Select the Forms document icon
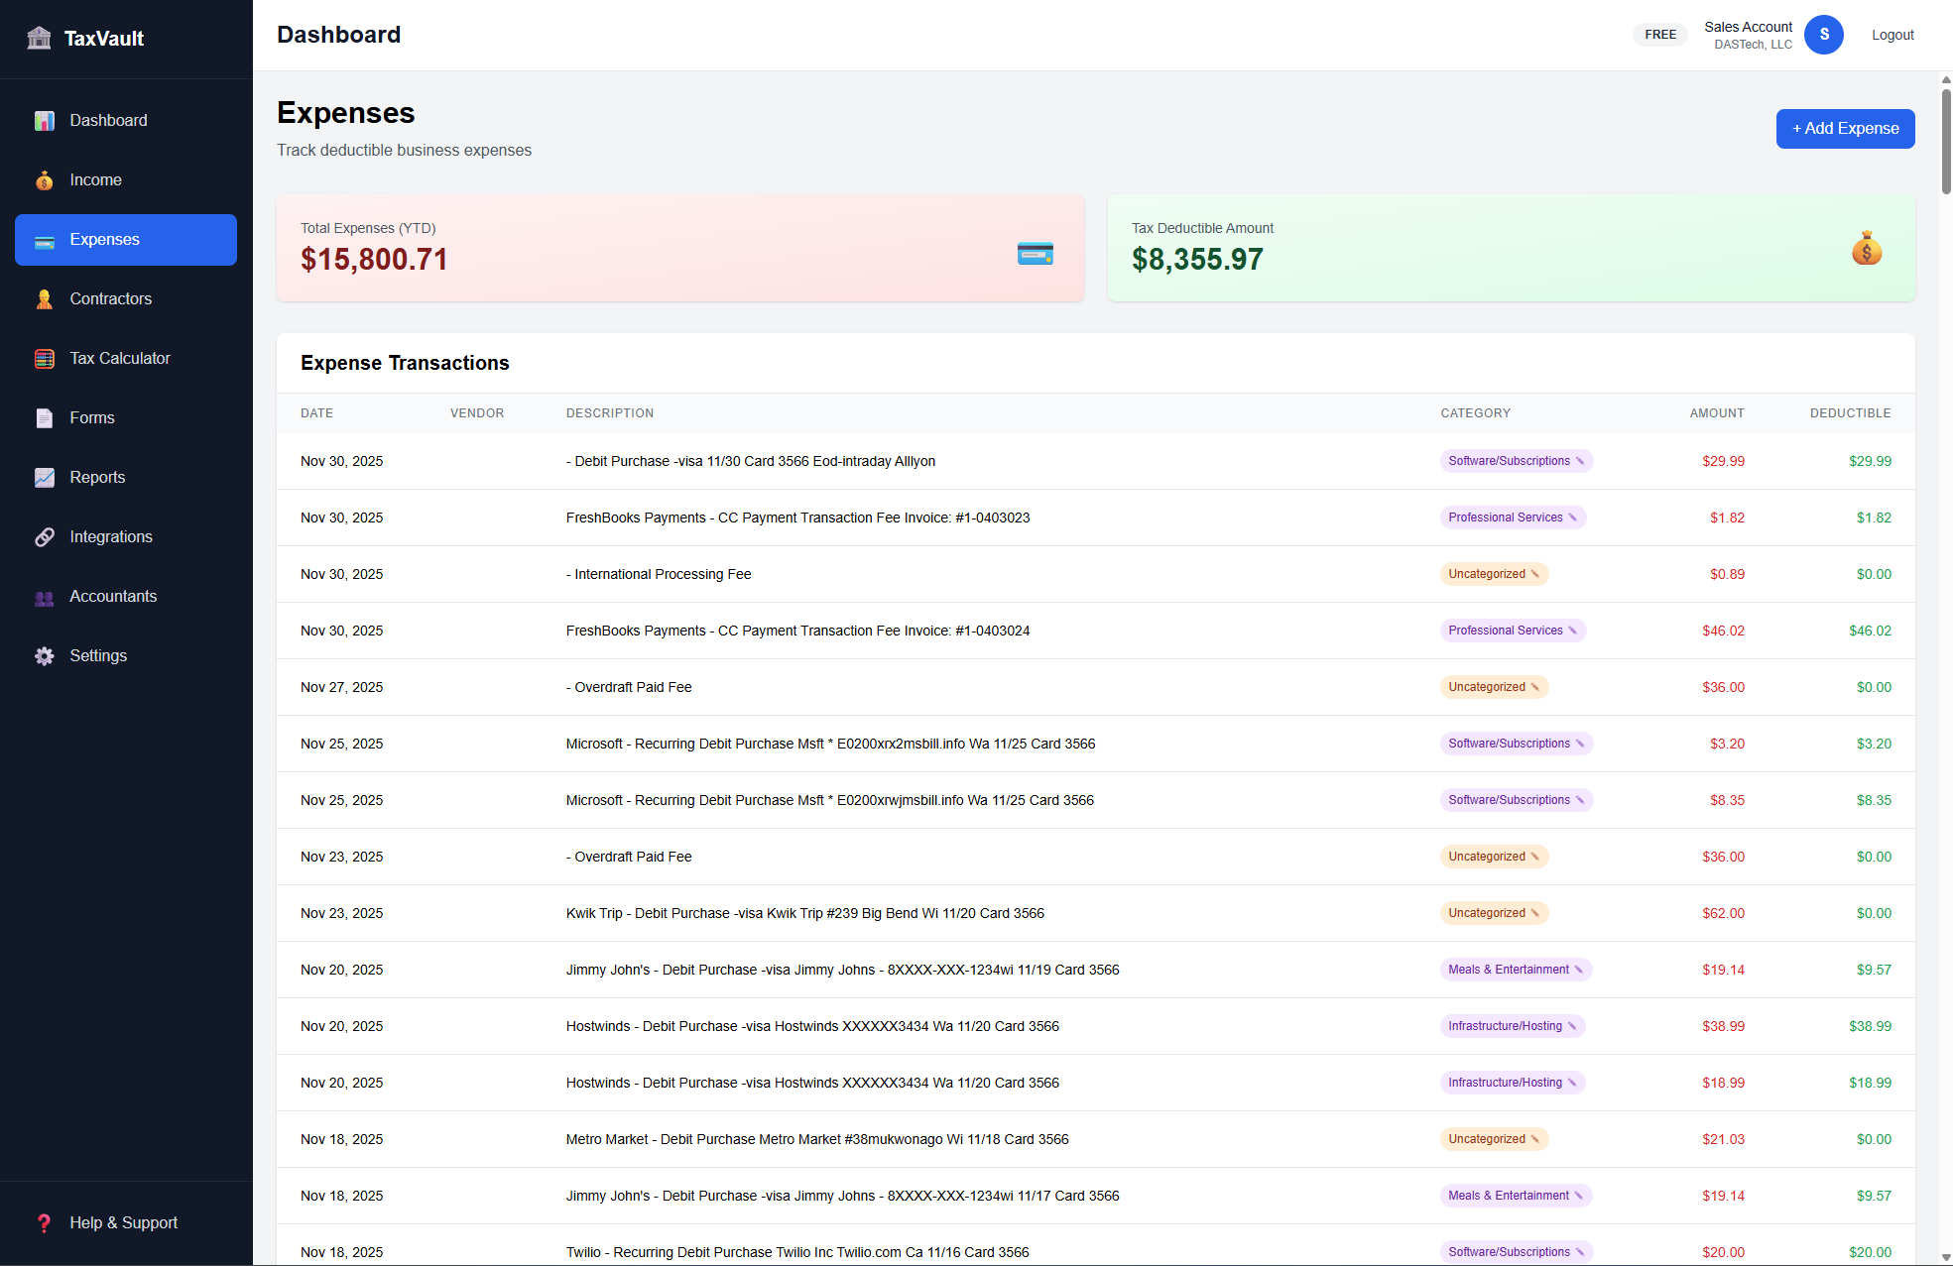 point(45,417)
